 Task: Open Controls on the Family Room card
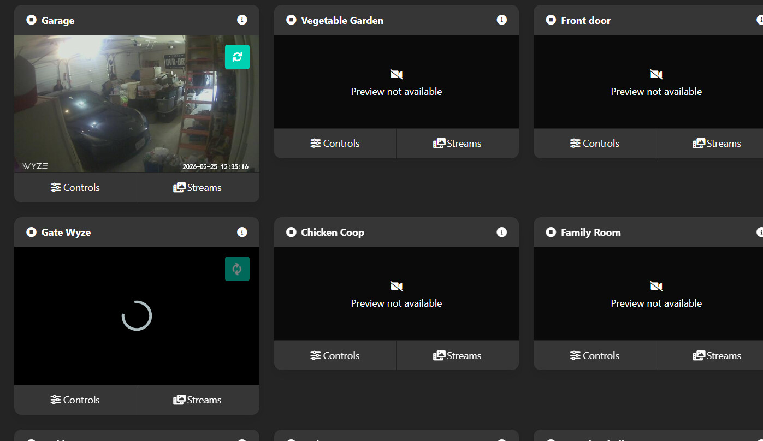tap(595, 355)
